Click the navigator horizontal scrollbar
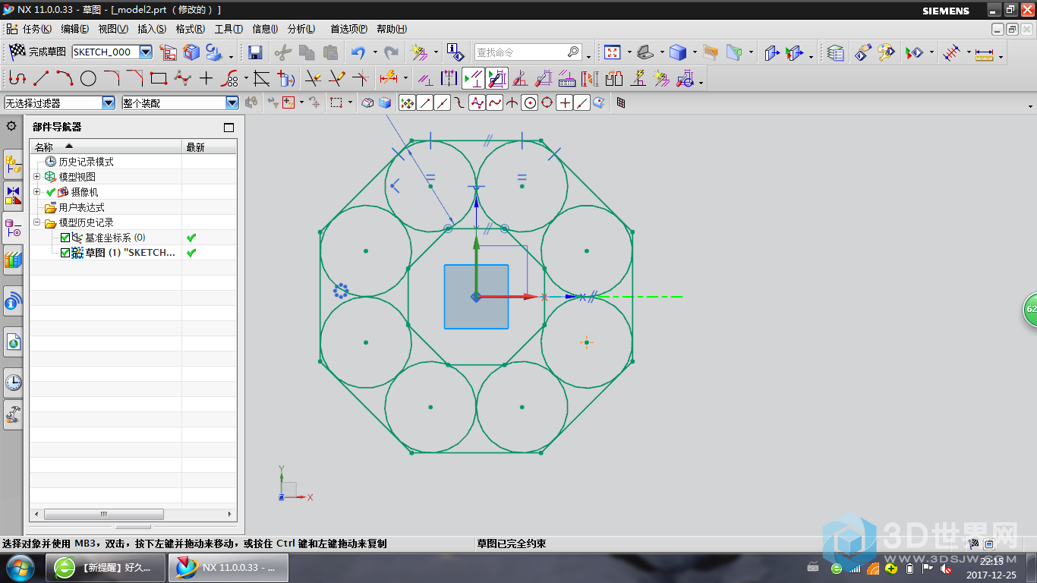 pos(103,514)
